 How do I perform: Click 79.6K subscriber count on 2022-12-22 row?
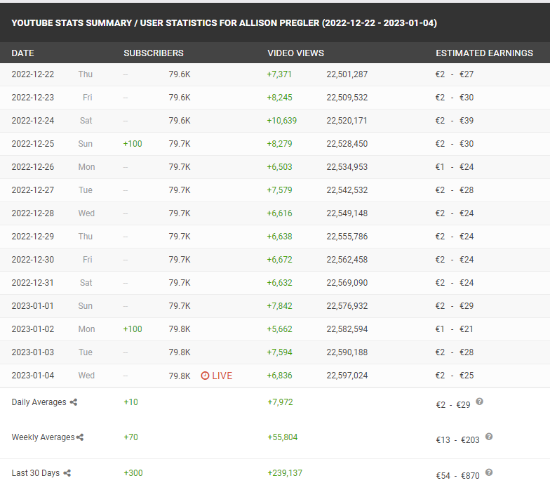[180, 74]
